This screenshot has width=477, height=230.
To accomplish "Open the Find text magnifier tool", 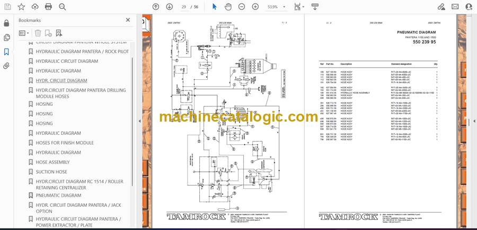I will 63,7.
